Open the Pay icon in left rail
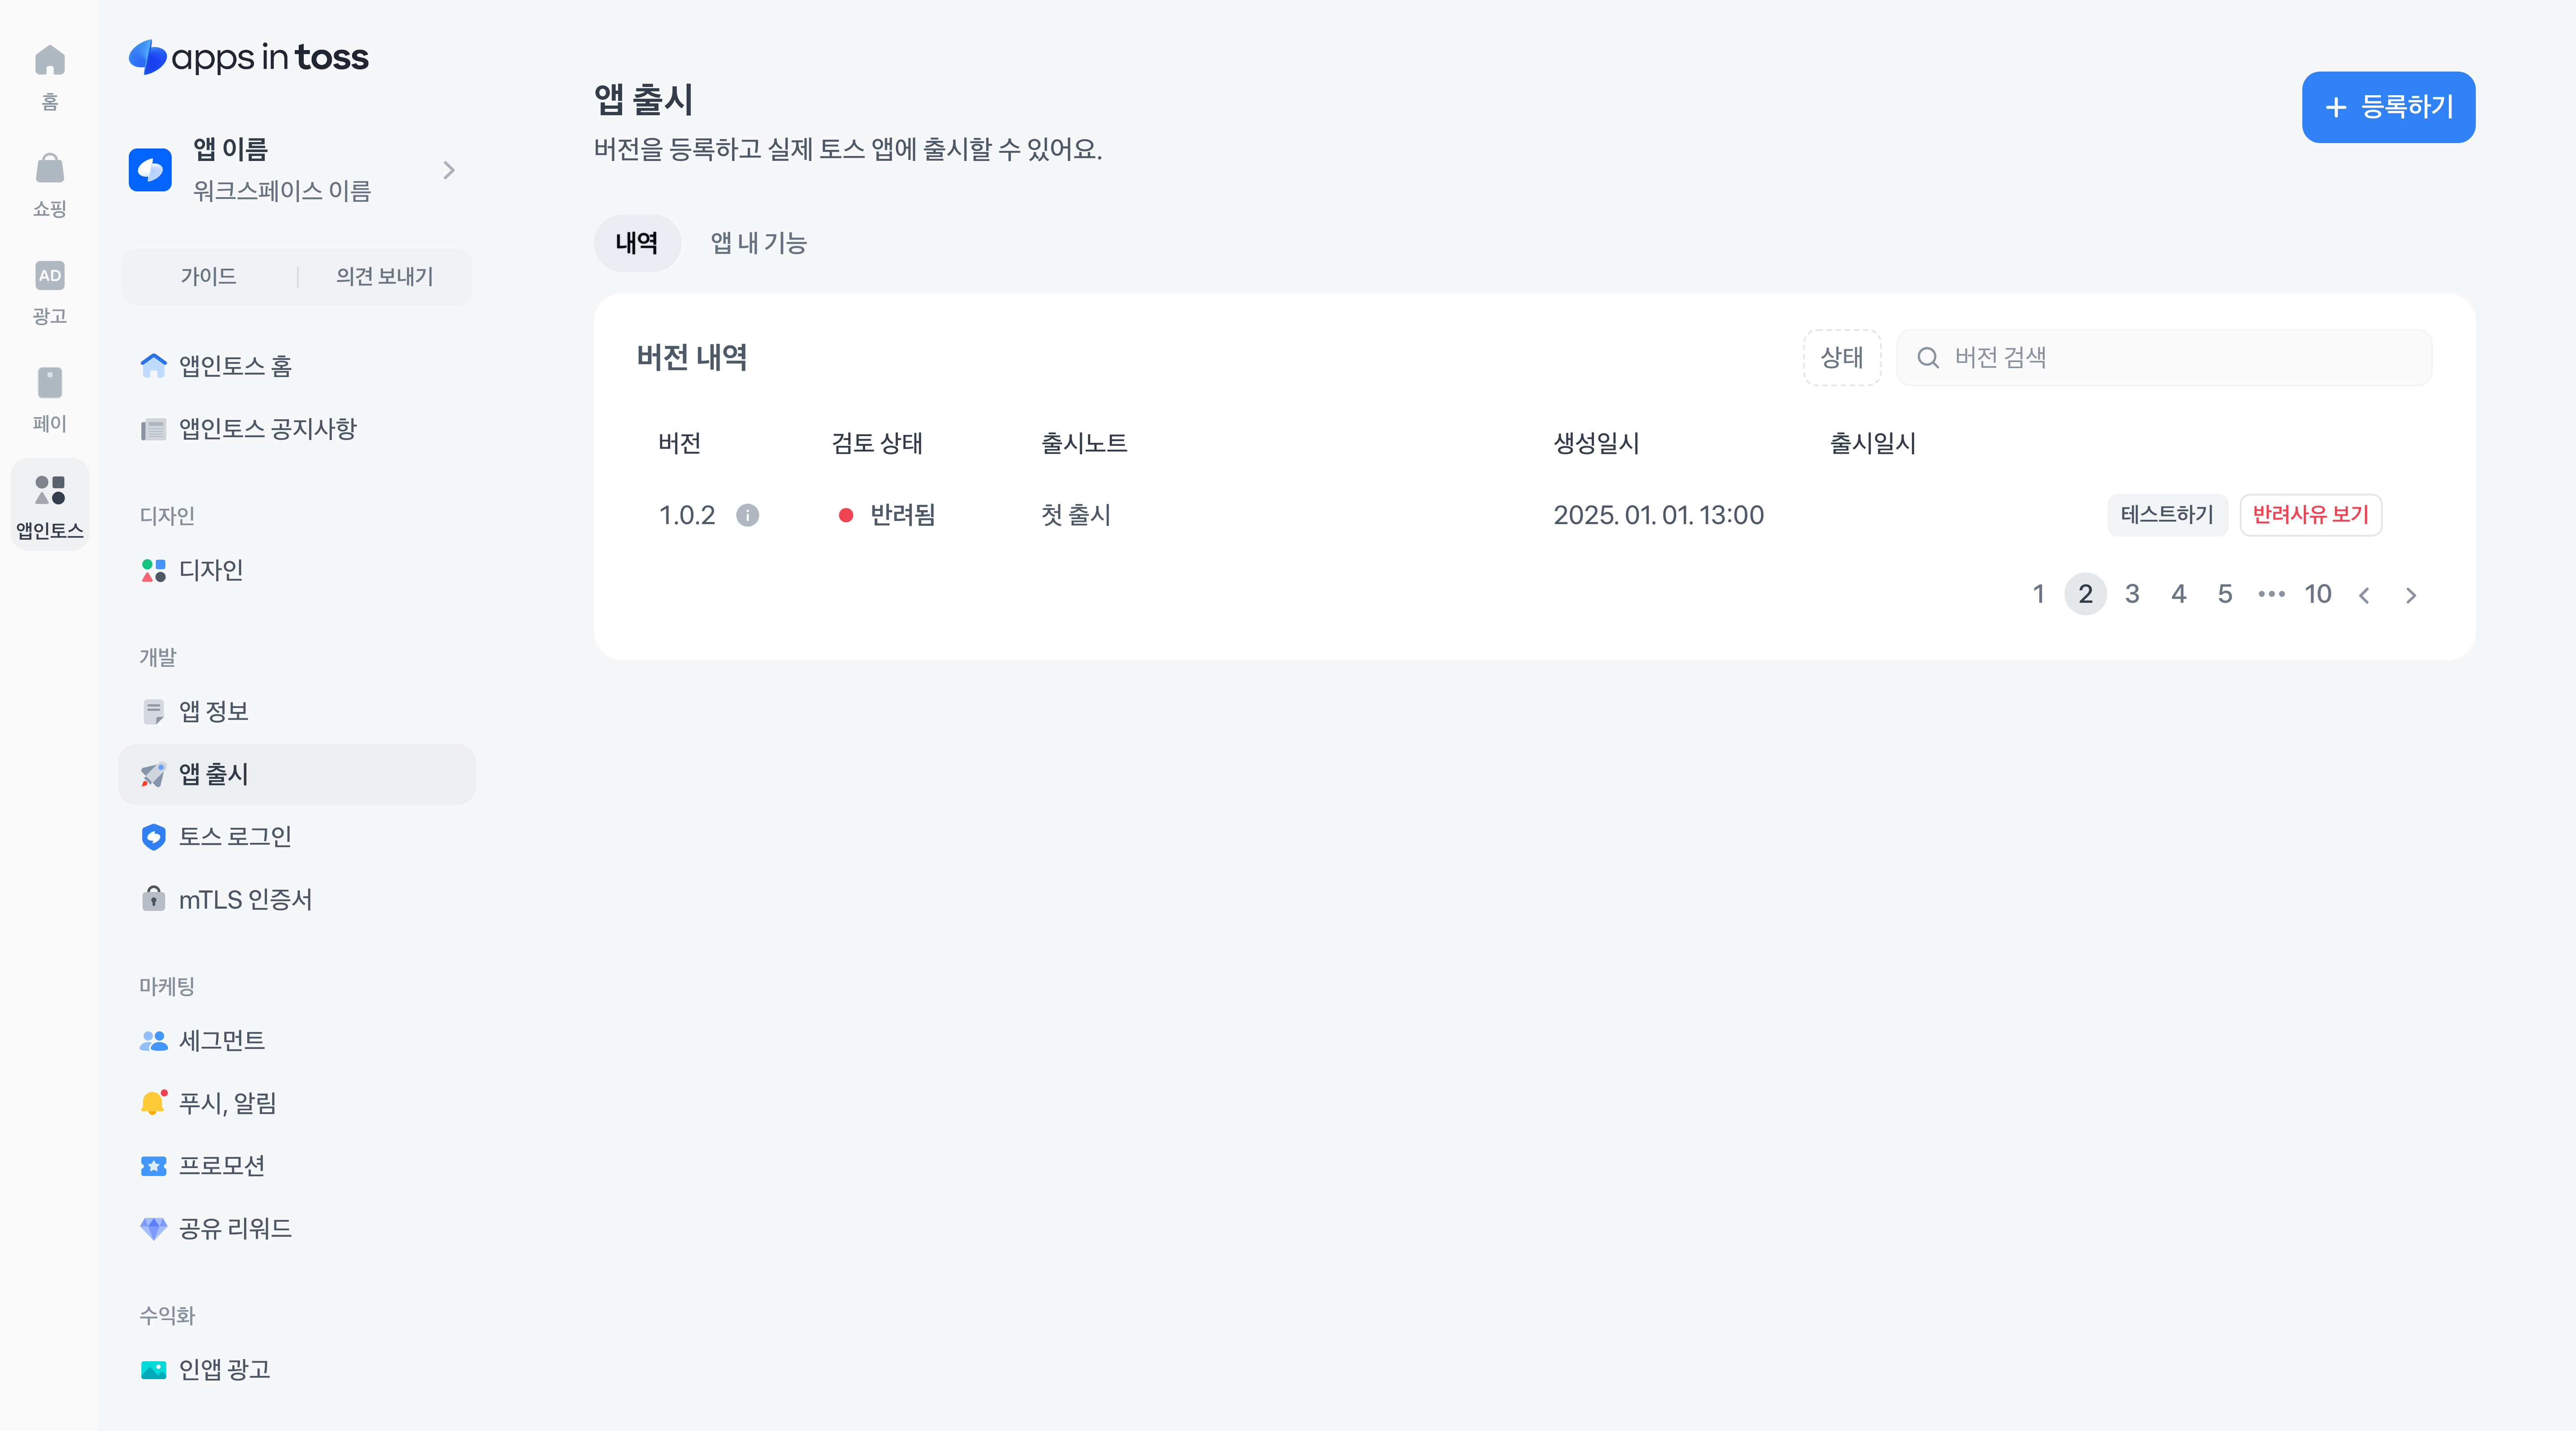2576x1431 pixels. click(49, 383)
